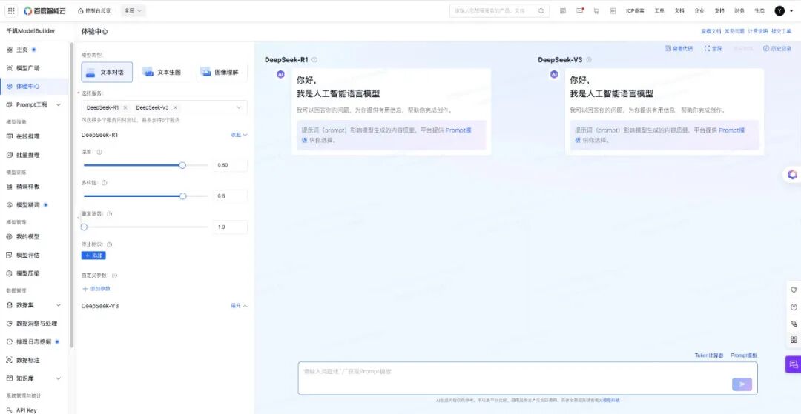
Task: Open the Token计算器 link
Action: coord(708,355)
